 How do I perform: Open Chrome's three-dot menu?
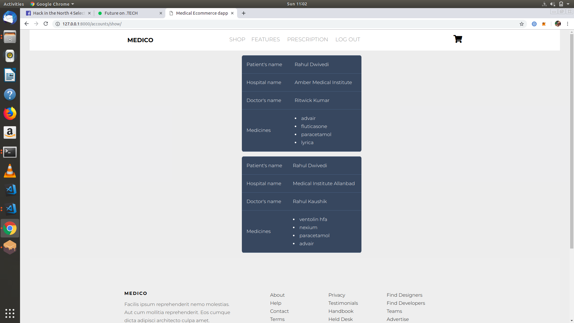[567, 24]
